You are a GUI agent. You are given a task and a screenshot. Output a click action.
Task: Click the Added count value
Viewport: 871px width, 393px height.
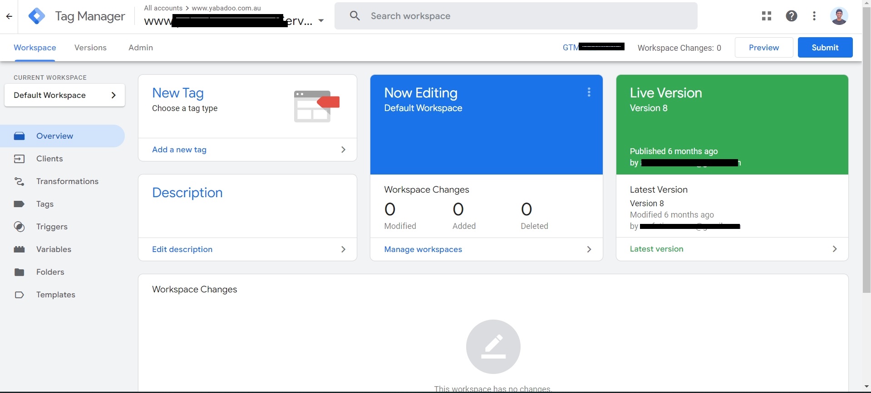click(x=458, y=209)
